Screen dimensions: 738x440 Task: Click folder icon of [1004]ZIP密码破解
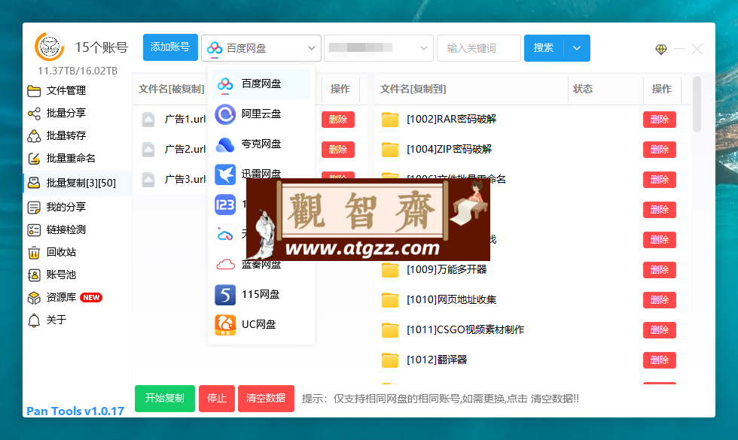tap(390, 150)
